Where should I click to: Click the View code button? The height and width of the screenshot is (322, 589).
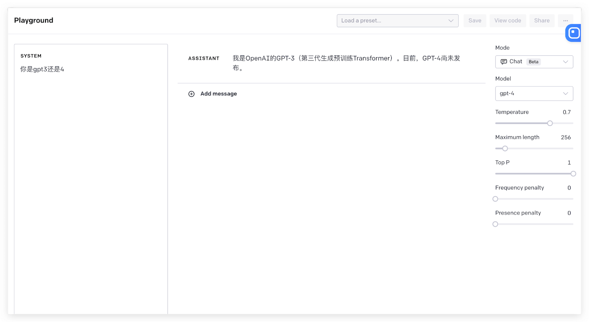507,21
